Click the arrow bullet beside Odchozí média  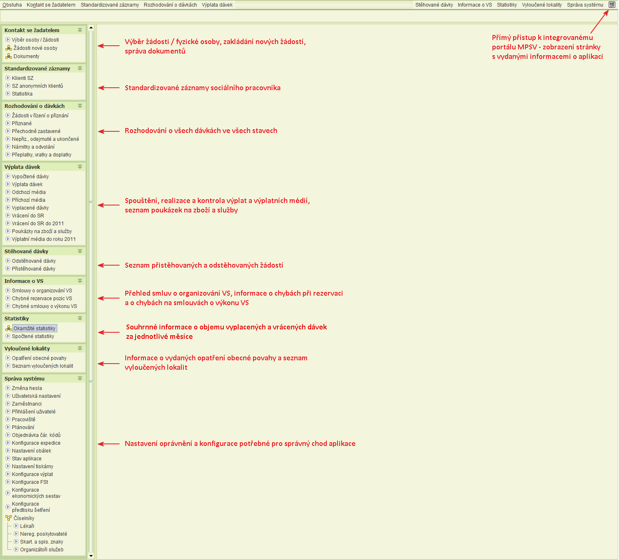[8, 192]
